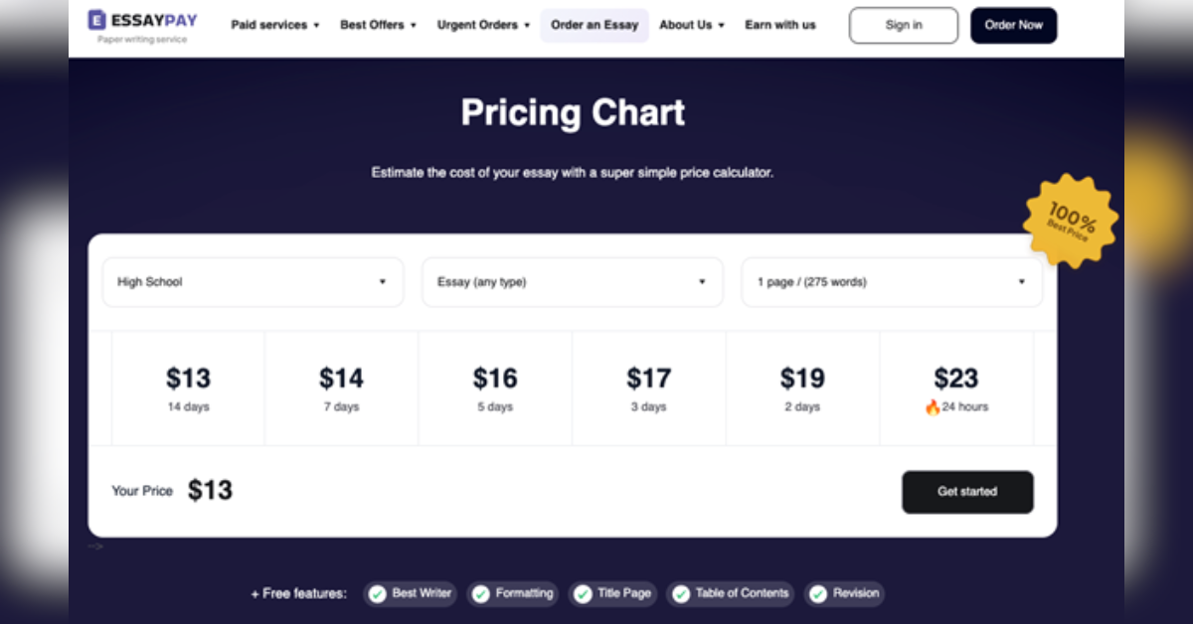Viewport: 1193px width, 624px height.
Task: Open the Essay (any type) dropdown
Action: coord(572,282)
